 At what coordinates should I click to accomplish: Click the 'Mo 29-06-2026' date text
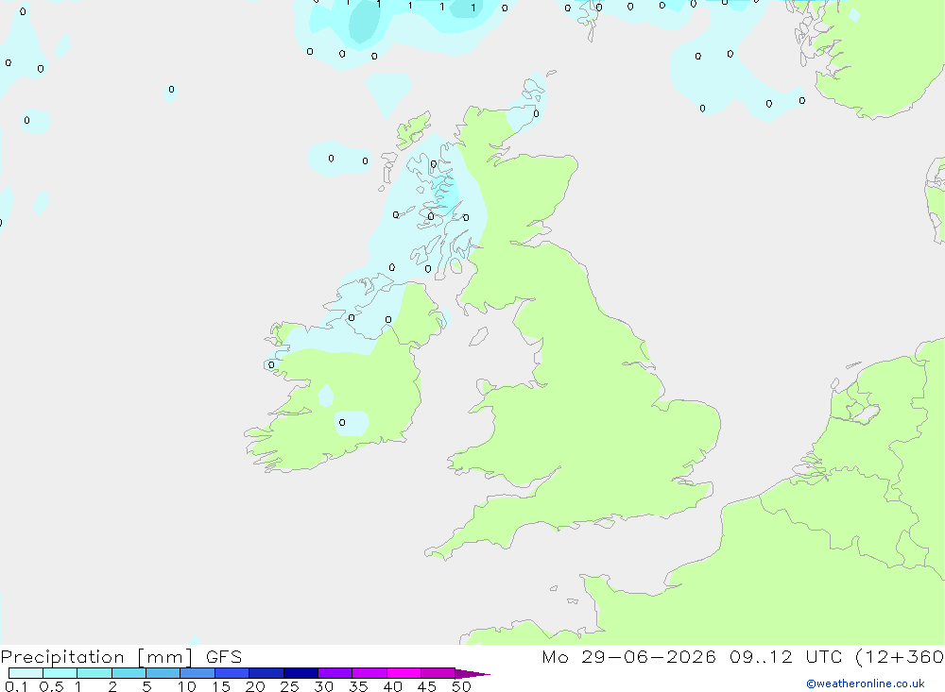pos(628,657)
